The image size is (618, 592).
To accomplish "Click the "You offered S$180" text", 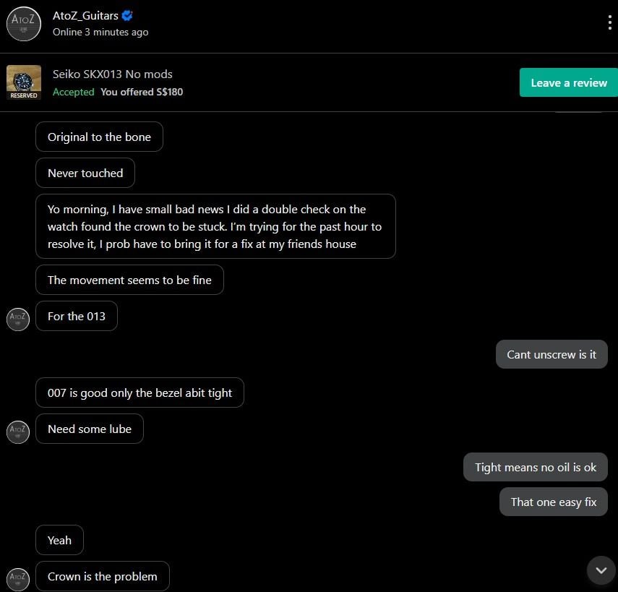I will [142, 92].
